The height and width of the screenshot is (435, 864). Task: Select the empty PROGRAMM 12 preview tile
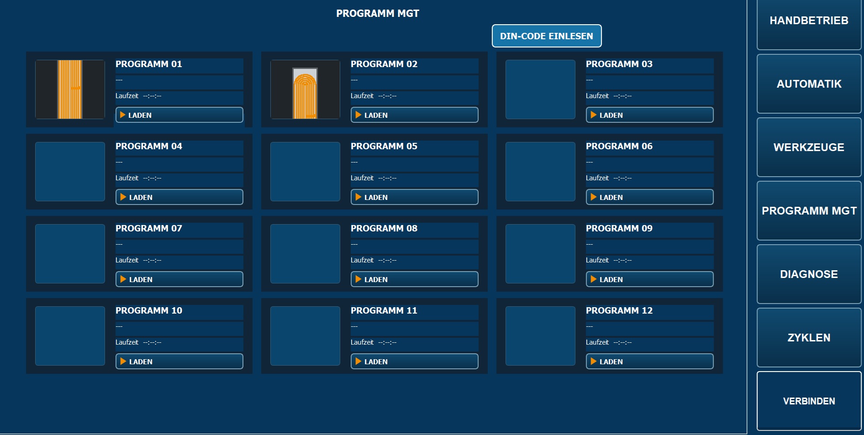click(x=540, y=336)
